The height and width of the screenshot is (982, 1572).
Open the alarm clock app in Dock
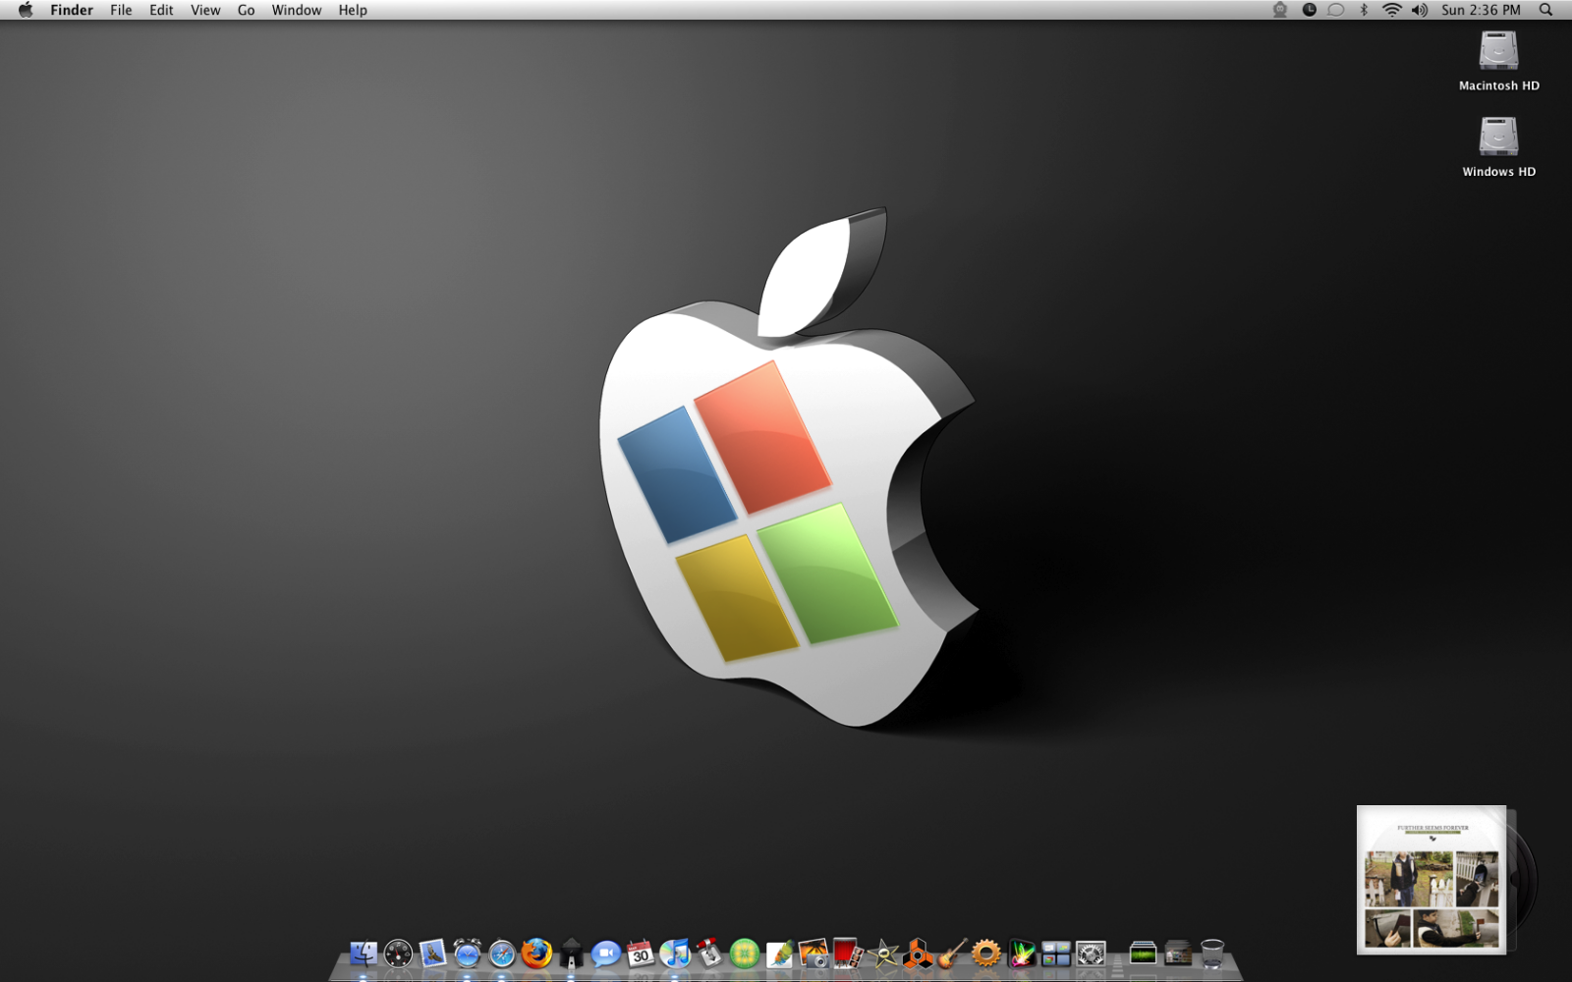(x=468, y=954)
